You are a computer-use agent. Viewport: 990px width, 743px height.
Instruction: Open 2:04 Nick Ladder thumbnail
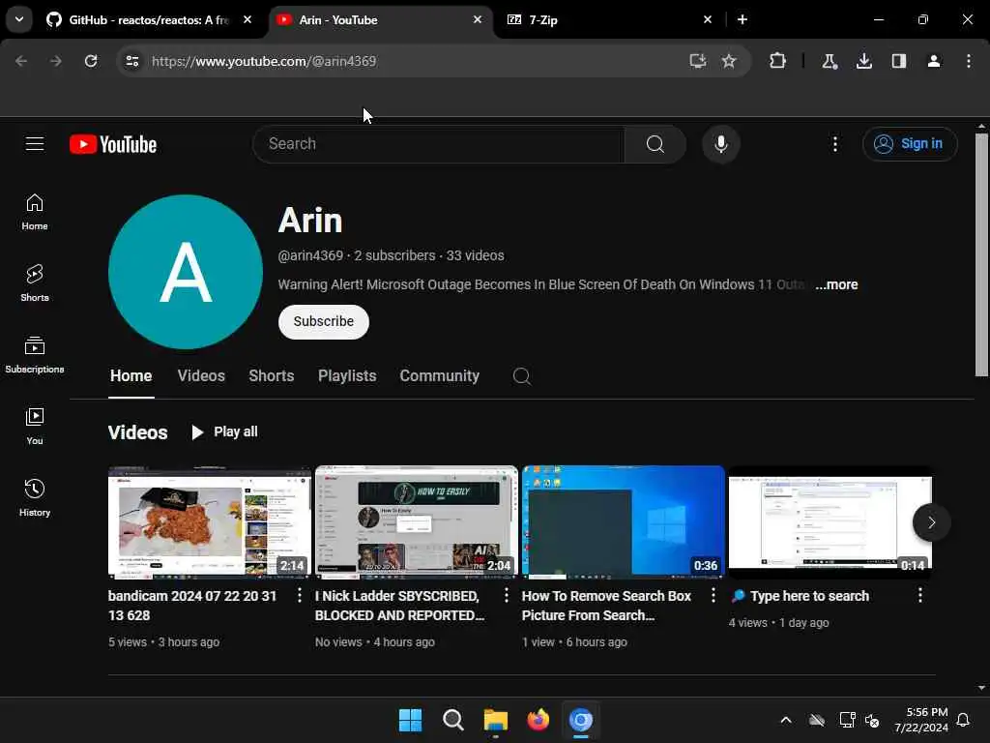coord(416,522)
